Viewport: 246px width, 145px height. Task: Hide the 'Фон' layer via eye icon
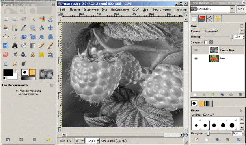pos(196,59)
